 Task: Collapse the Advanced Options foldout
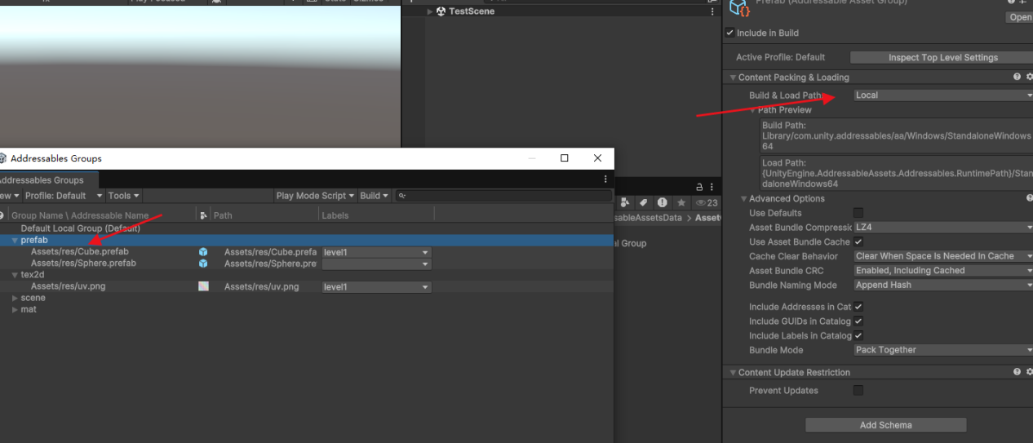pos(743,198)
